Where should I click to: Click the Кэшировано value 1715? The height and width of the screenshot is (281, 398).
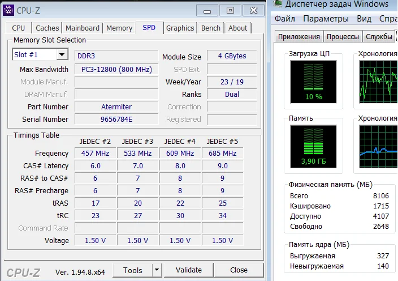pos(380,206)
